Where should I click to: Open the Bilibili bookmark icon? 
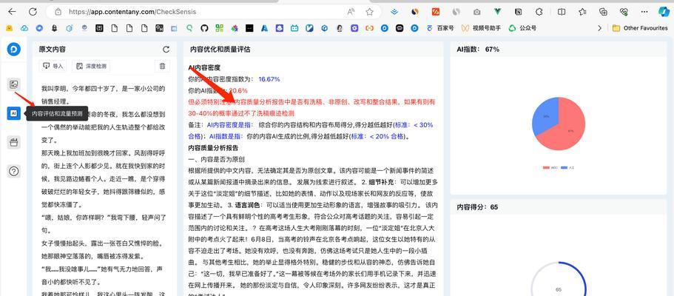(x=294, y=28)
